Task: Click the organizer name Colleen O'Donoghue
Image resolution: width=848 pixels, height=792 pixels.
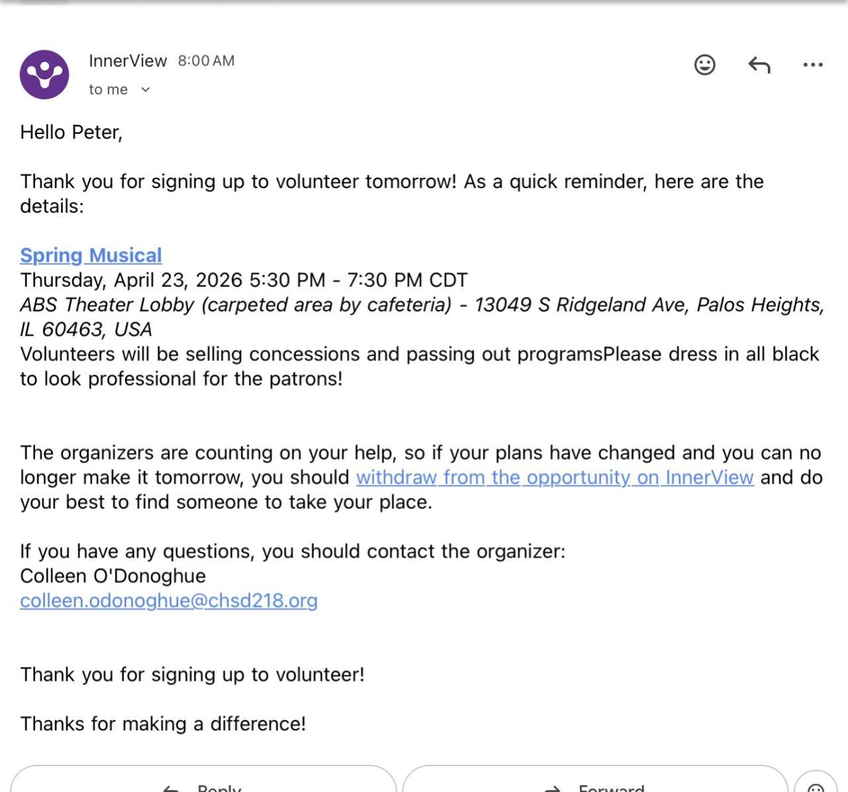Action: tap(113, 576)
